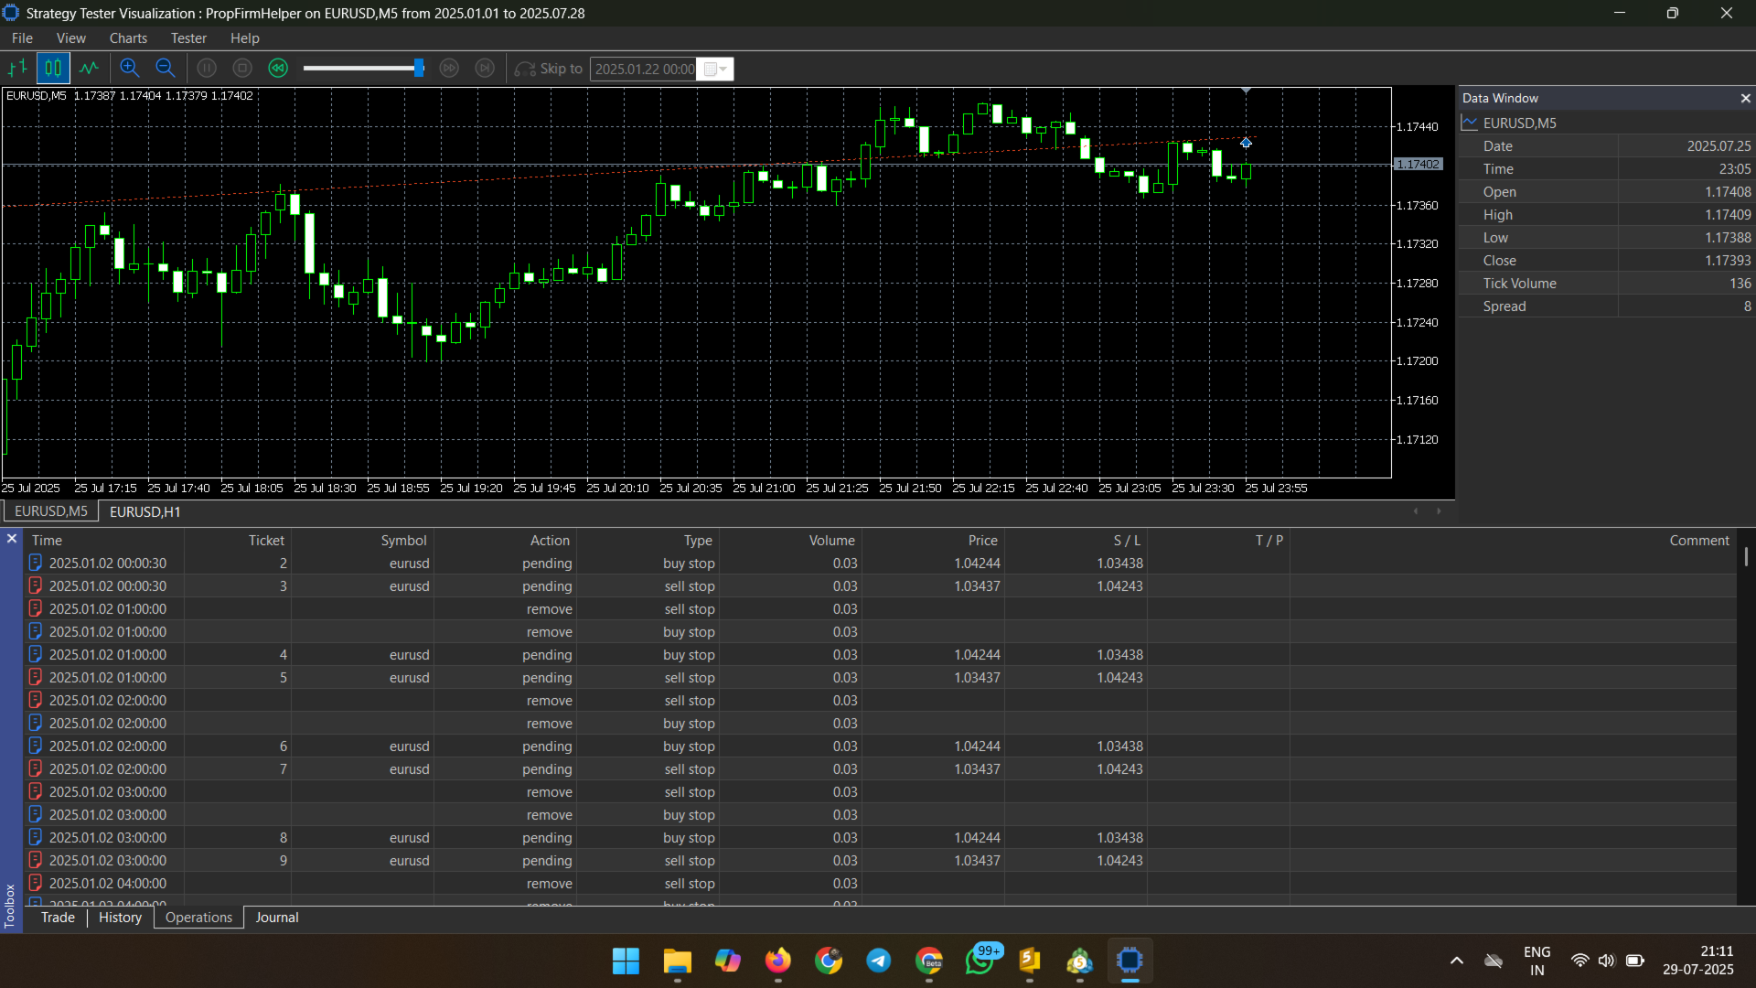Viewport: 1756px width, 988px height.
Task: Click the fast-forward playback button
Action: 449,68
